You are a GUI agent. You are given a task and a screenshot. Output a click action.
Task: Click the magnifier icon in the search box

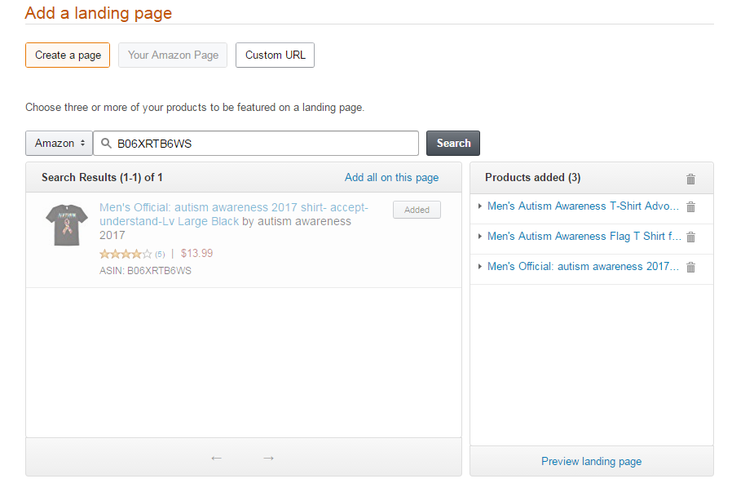coord(106,143)
